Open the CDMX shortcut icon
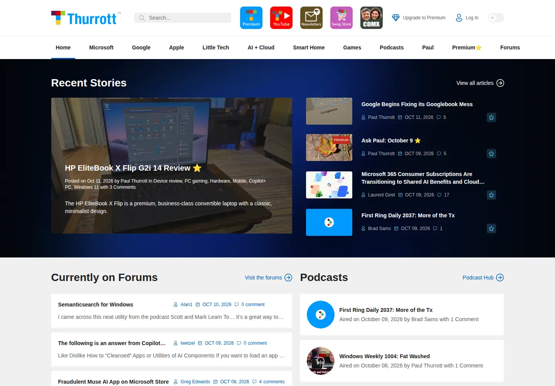This screenshot has width=555, height=386. [372, 18]
